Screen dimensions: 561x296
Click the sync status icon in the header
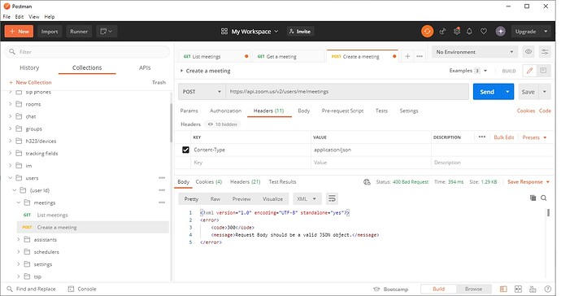[x=427, y=32]
